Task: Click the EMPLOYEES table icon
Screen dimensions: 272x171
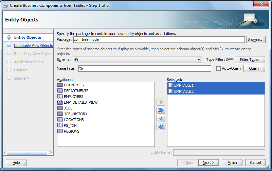Action: [x=60, y=96]
